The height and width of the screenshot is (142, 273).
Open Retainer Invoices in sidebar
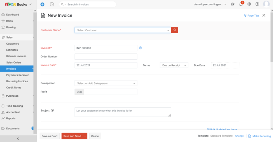17,56
